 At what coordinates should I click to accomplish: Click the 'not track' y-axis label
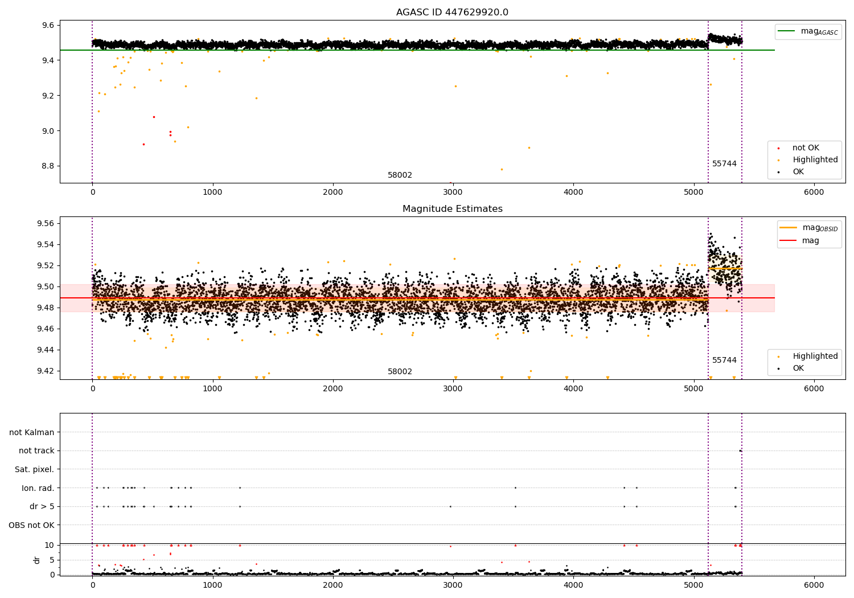(36, 450)
